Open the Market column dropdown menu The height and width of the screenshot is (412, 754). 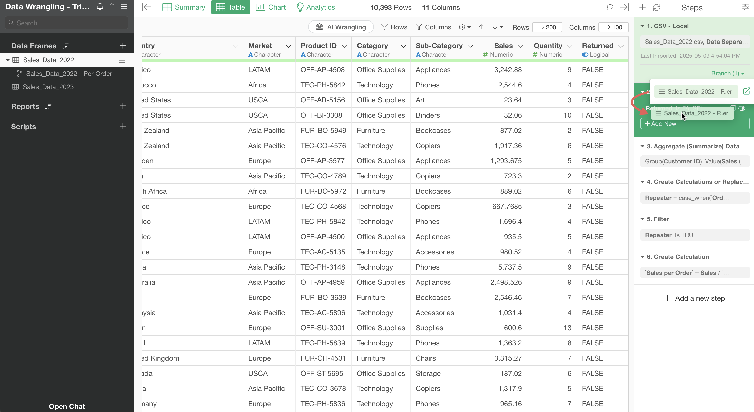[x=288, y=46]
